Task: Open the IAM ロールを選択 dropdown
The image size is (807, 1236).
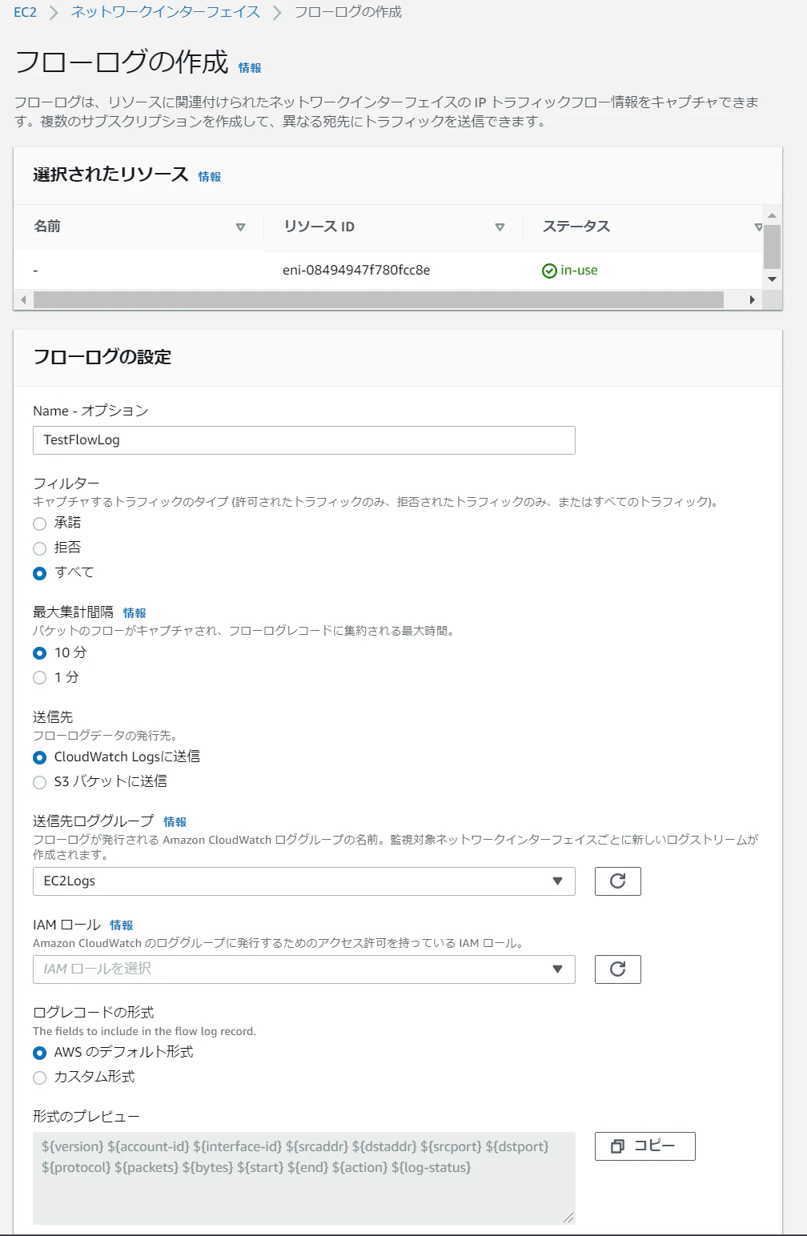Action: (x=304, y=969)
